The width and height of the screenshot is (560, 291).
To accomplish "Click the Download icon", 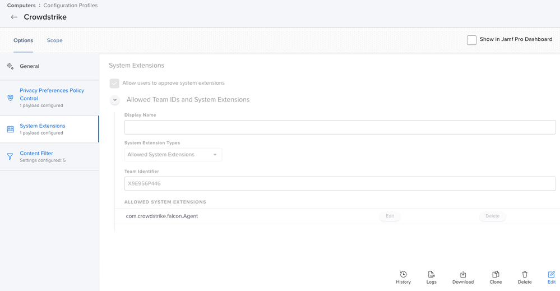I will pos(463,274).
